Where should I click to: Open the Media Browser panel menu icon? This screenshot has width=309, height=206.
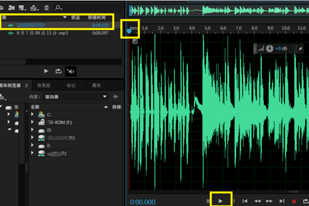click(x=26, y=85)
